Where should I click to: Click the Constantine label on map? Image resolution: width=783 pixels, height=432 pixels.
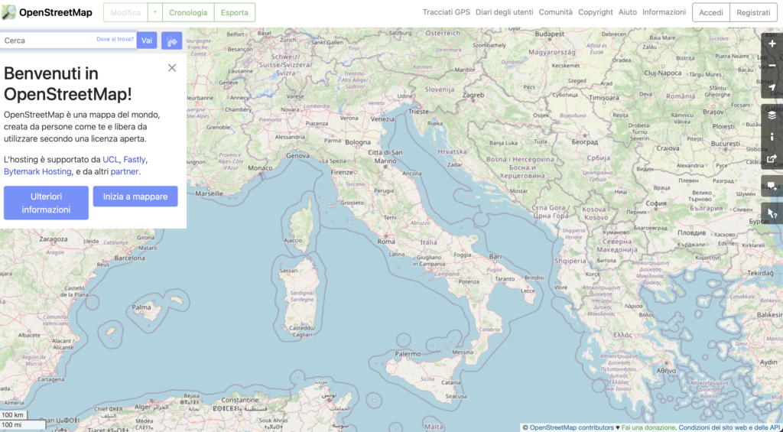pyautogui.click(x=239, y=400)
